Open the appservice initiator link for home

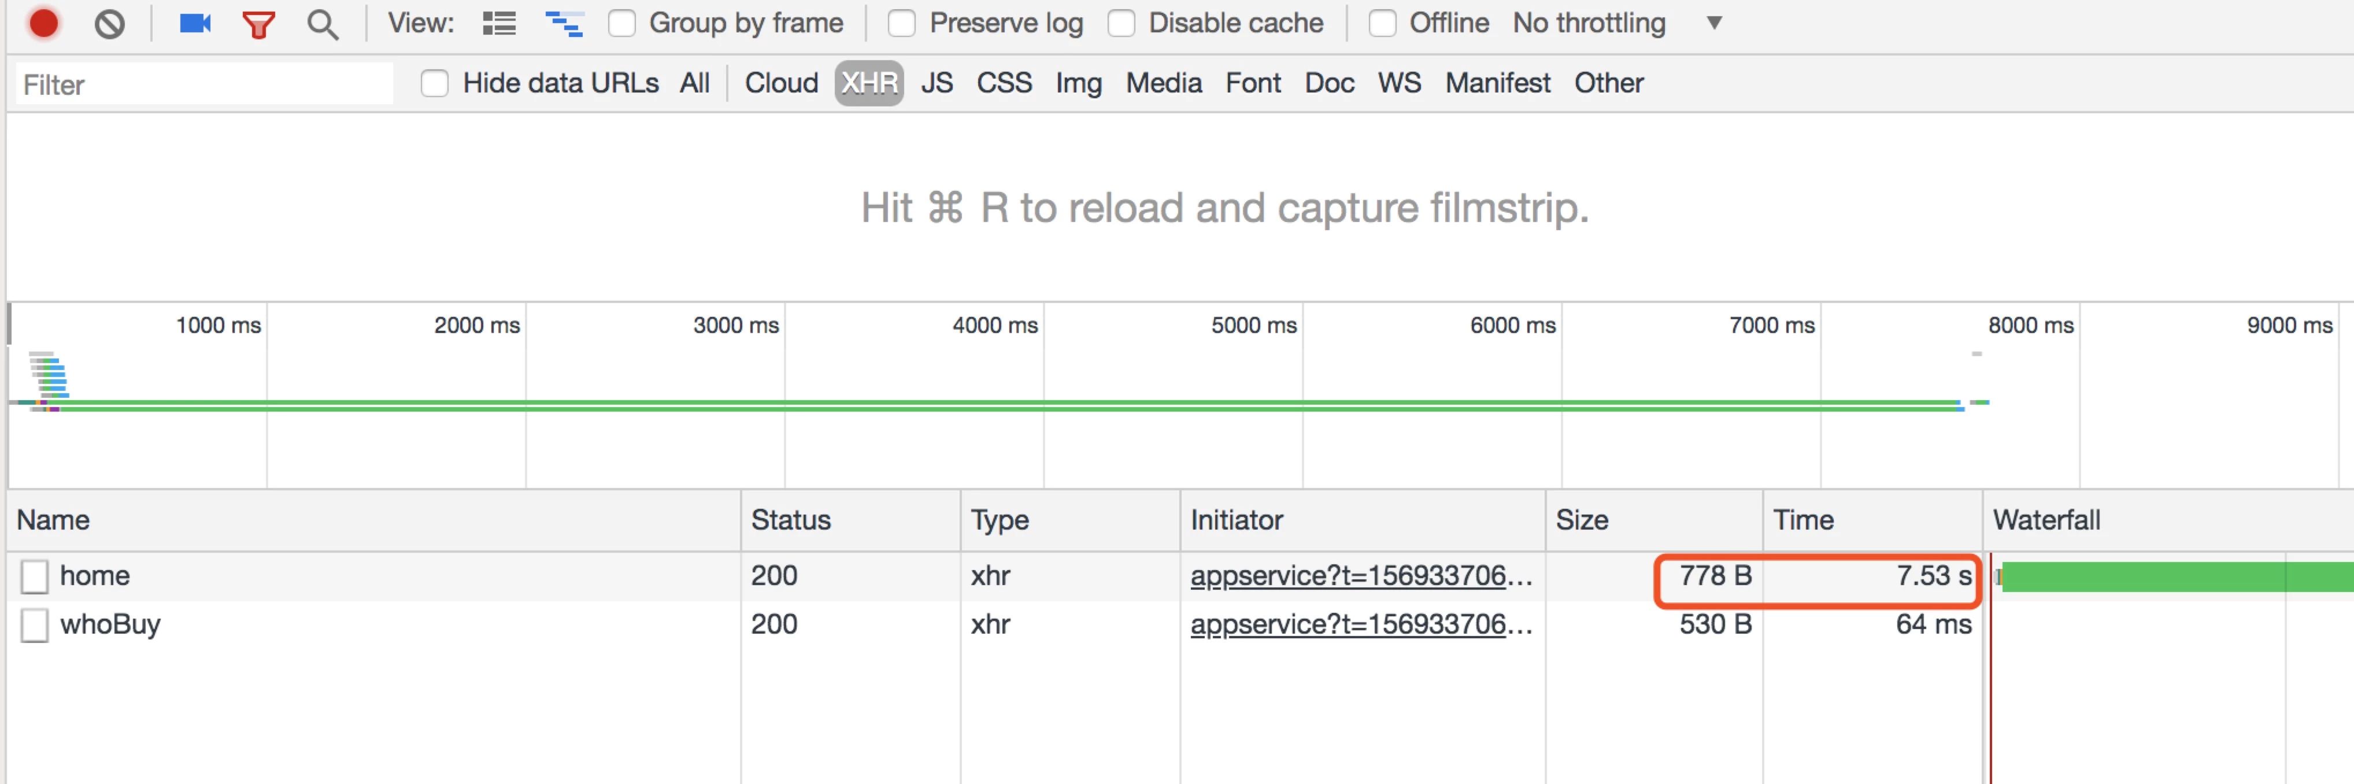1360,576
